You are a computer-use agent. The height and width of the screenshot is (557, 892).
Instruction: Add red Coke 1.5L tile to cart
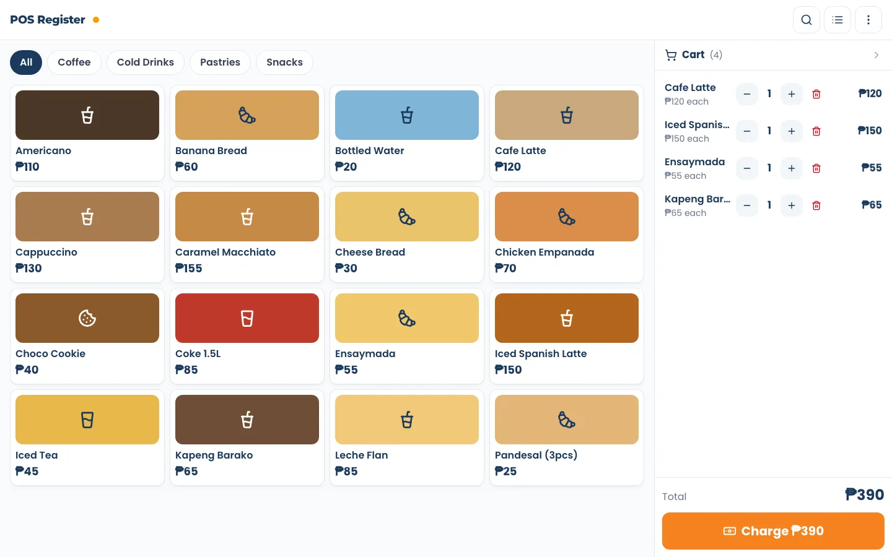247,336
